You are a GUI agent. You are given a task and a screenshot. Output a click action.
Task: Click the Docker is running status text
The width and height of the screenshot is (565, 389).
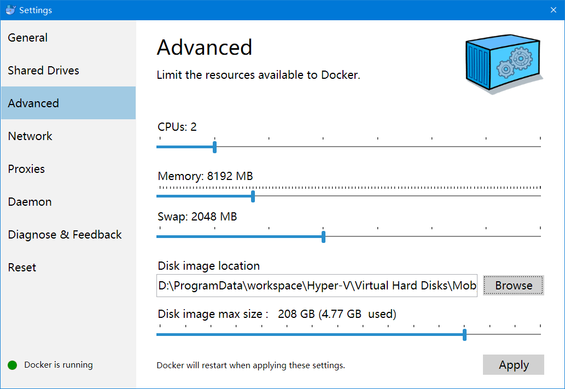[59, 365]
